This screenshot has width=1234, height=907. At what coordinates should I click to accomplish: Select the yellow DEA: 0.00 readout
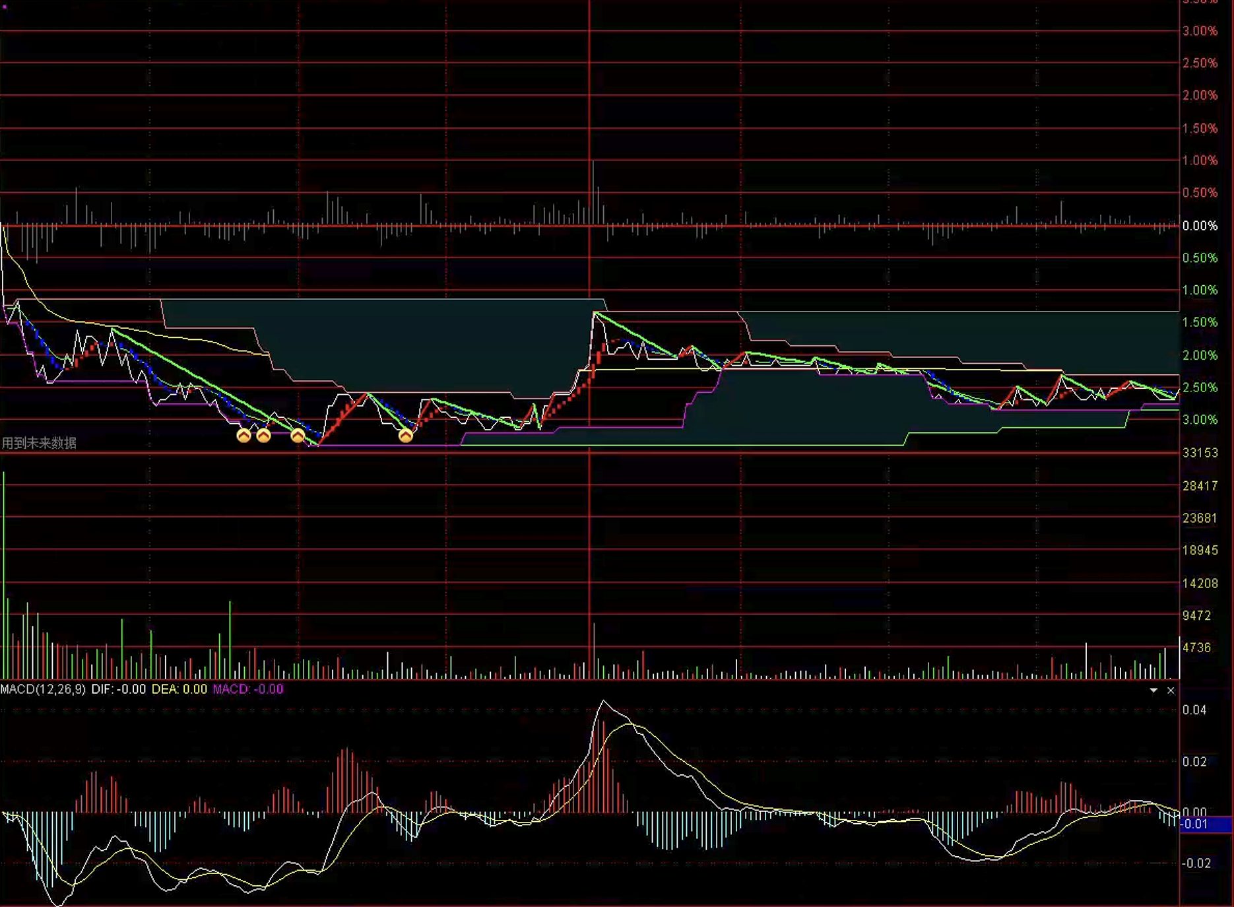[179, 689]
